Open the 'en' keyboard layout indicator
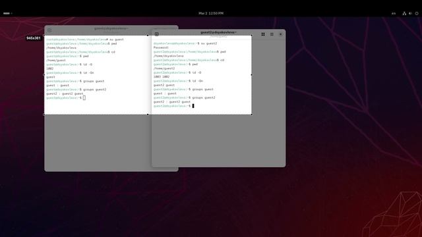The image size is (422, 237). click(x=394, y=13)
